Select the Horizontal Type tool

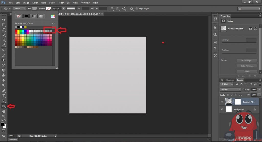tap(4, 96)
